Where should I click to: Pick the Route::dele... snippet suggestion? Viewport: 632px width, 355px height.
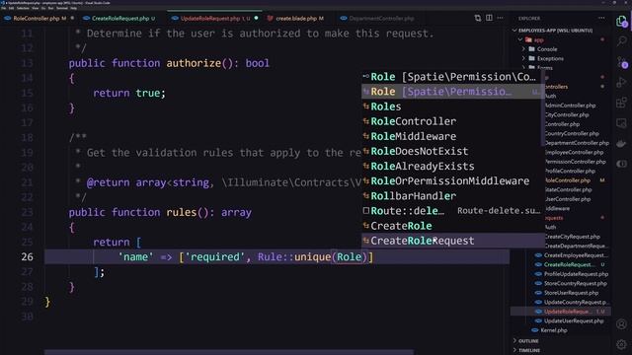point(452,210)
